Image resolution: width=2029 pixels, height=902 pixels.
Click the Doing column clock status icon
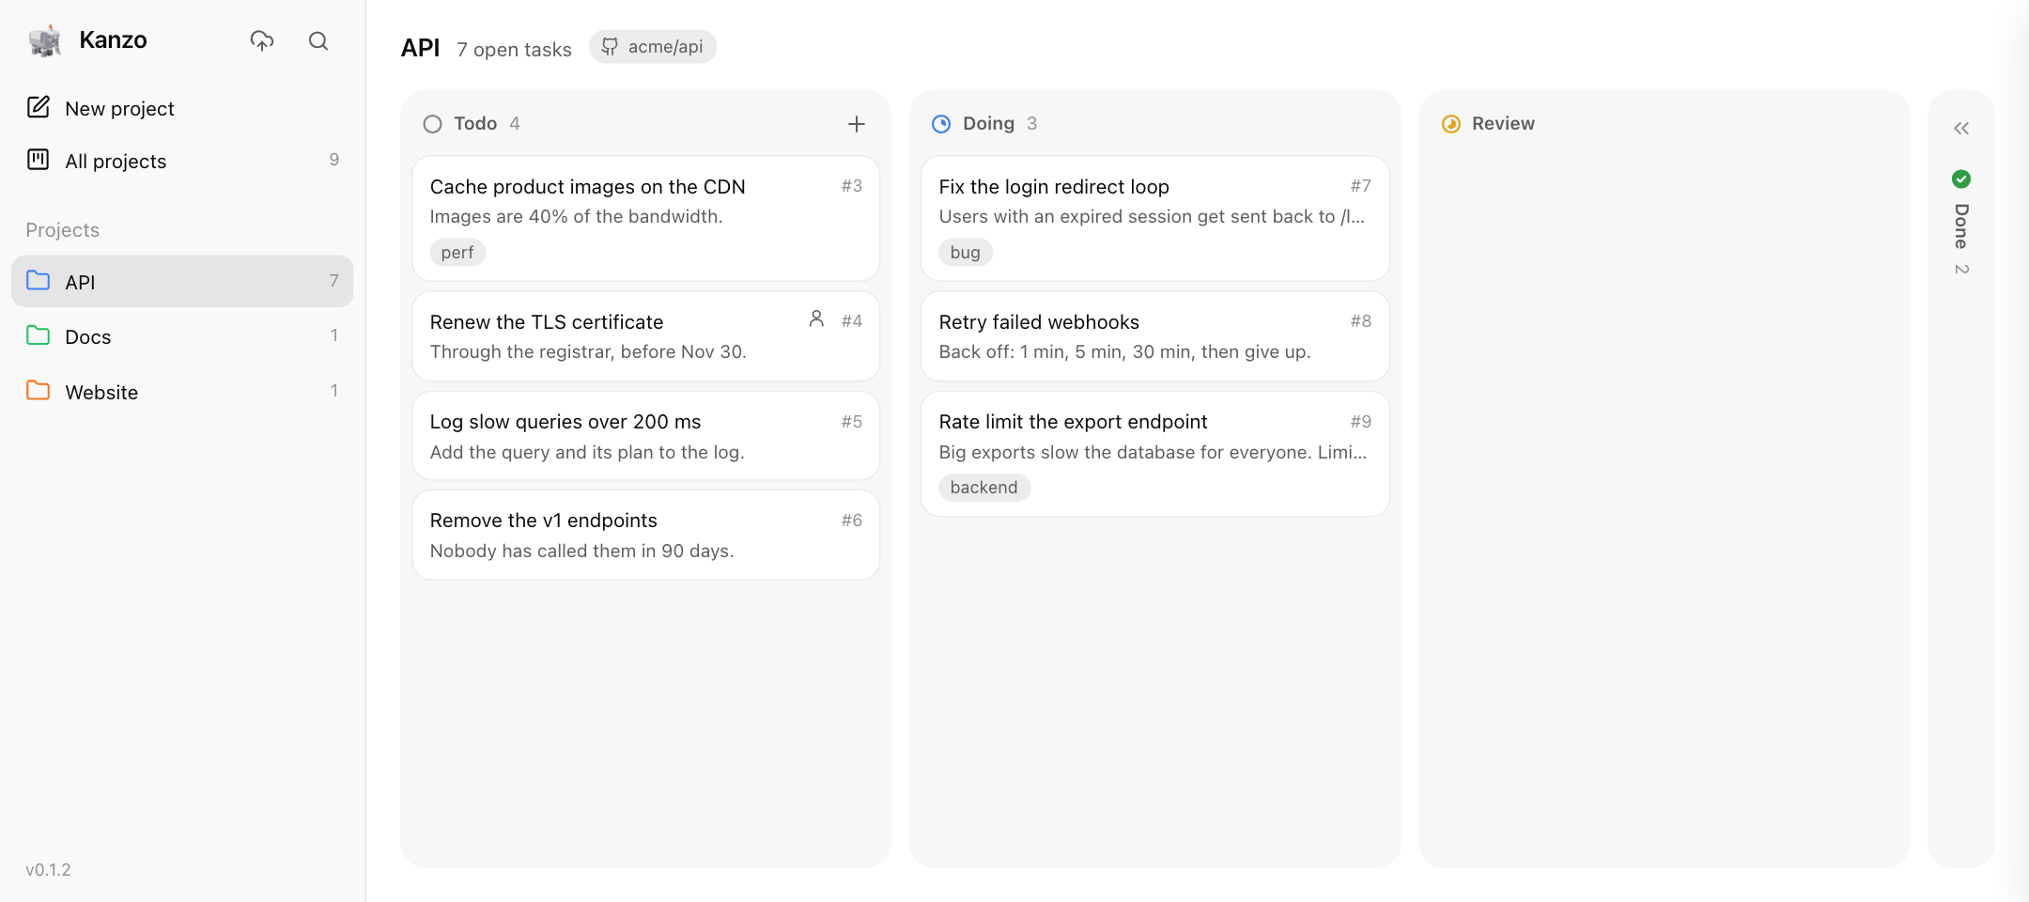[940, 124]
